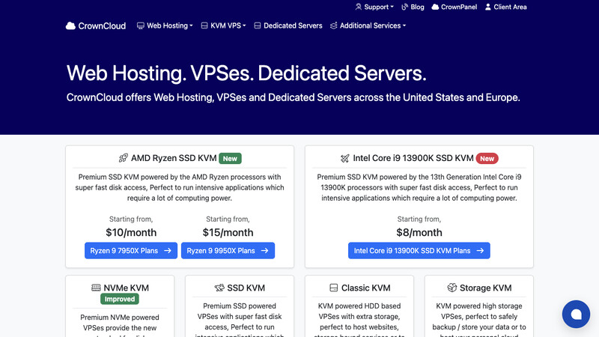Click the CrownCloud logo icon

pos(71,25)
